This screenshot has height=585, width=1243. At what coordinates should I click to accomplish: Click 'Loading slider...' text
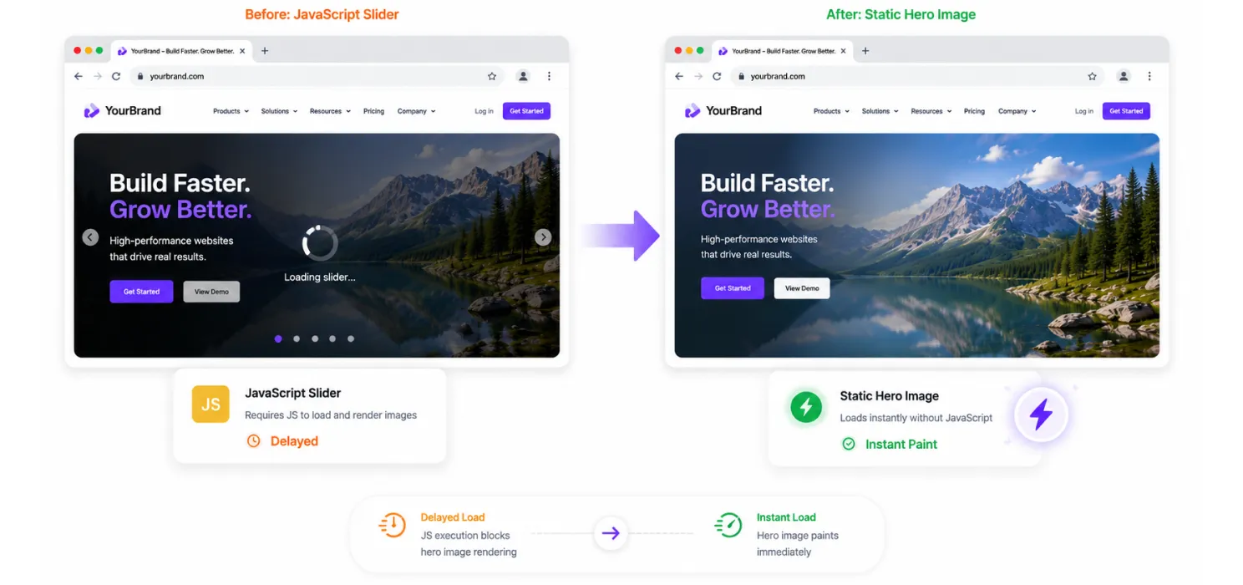320,277
